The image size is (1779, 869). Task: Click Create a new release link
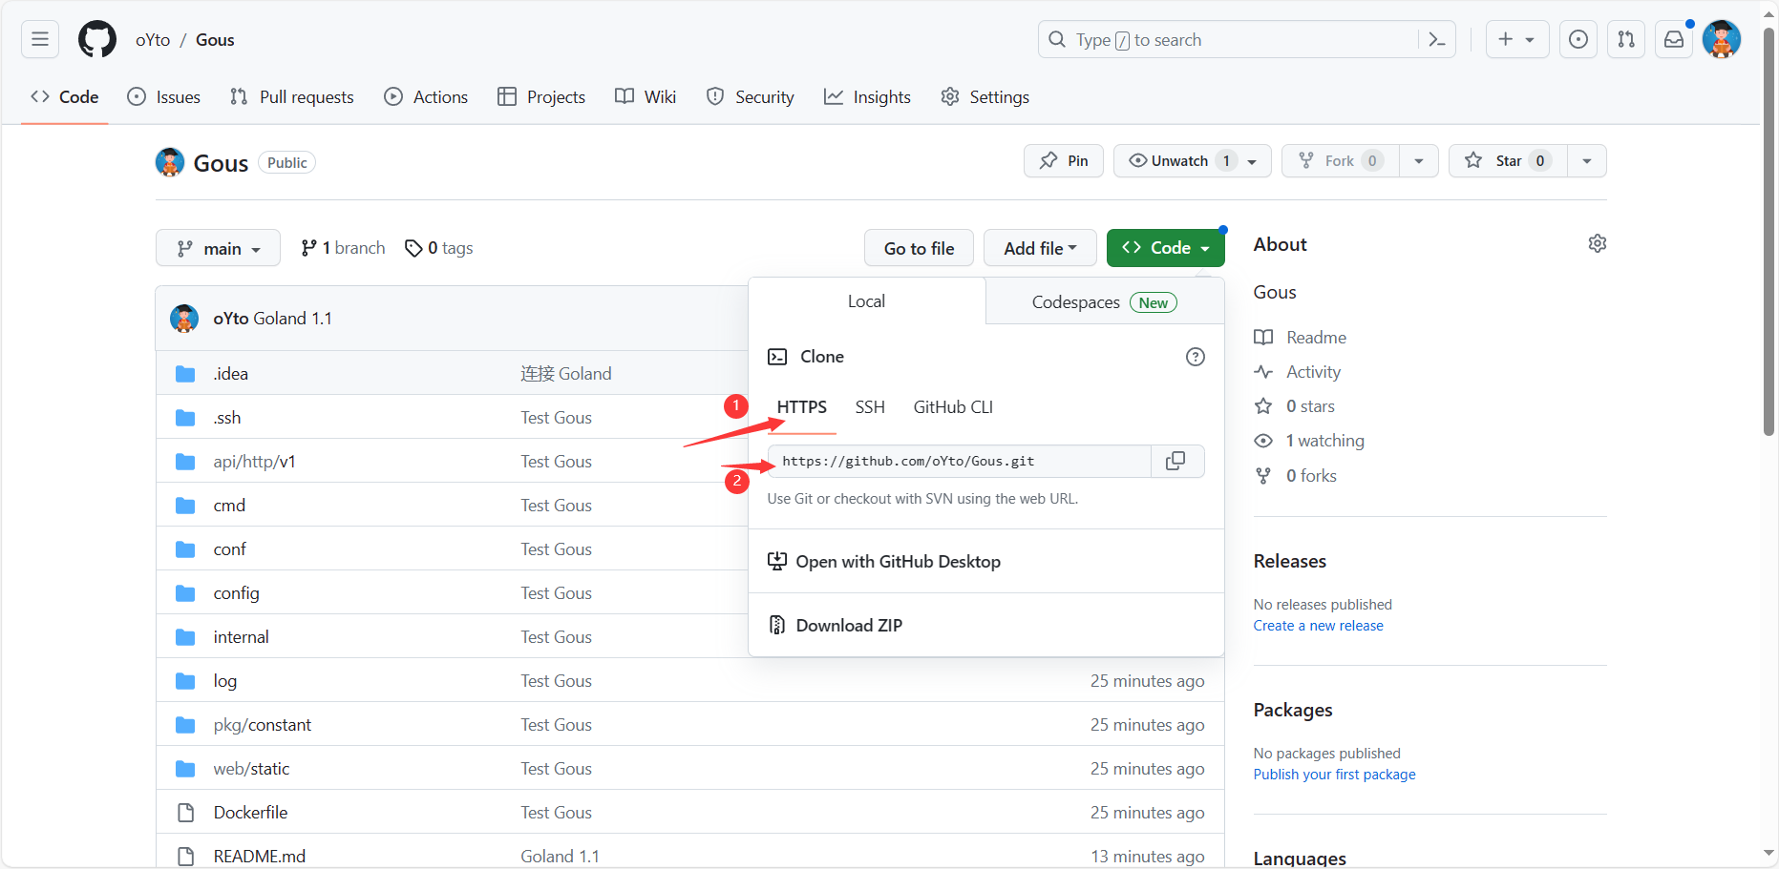coord(1318,626)
